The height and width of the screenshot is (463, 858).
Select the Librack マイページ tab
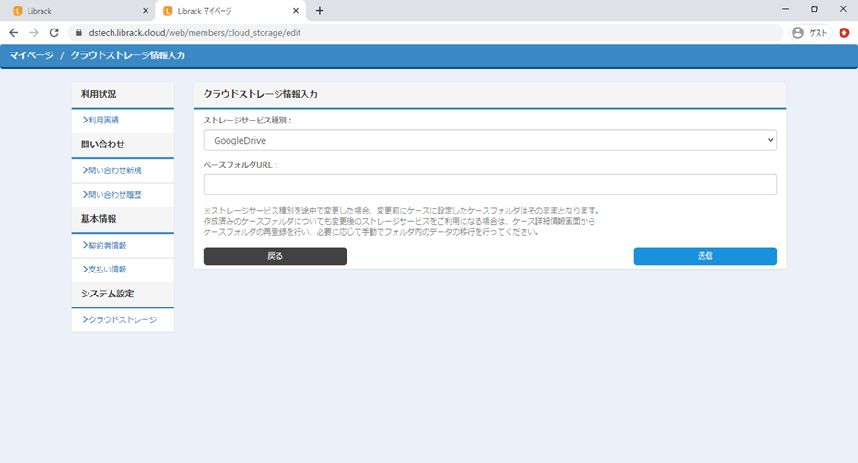[x=230, y=11]
